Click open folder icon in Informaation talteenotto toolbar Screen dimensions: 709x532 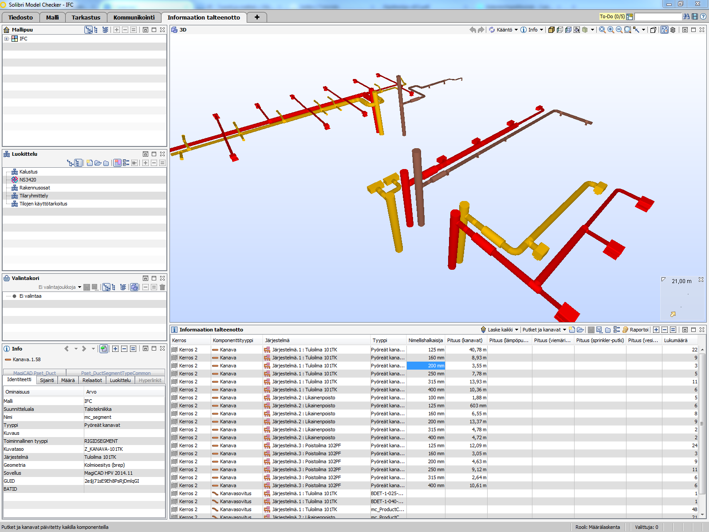(x=580, y=330)
